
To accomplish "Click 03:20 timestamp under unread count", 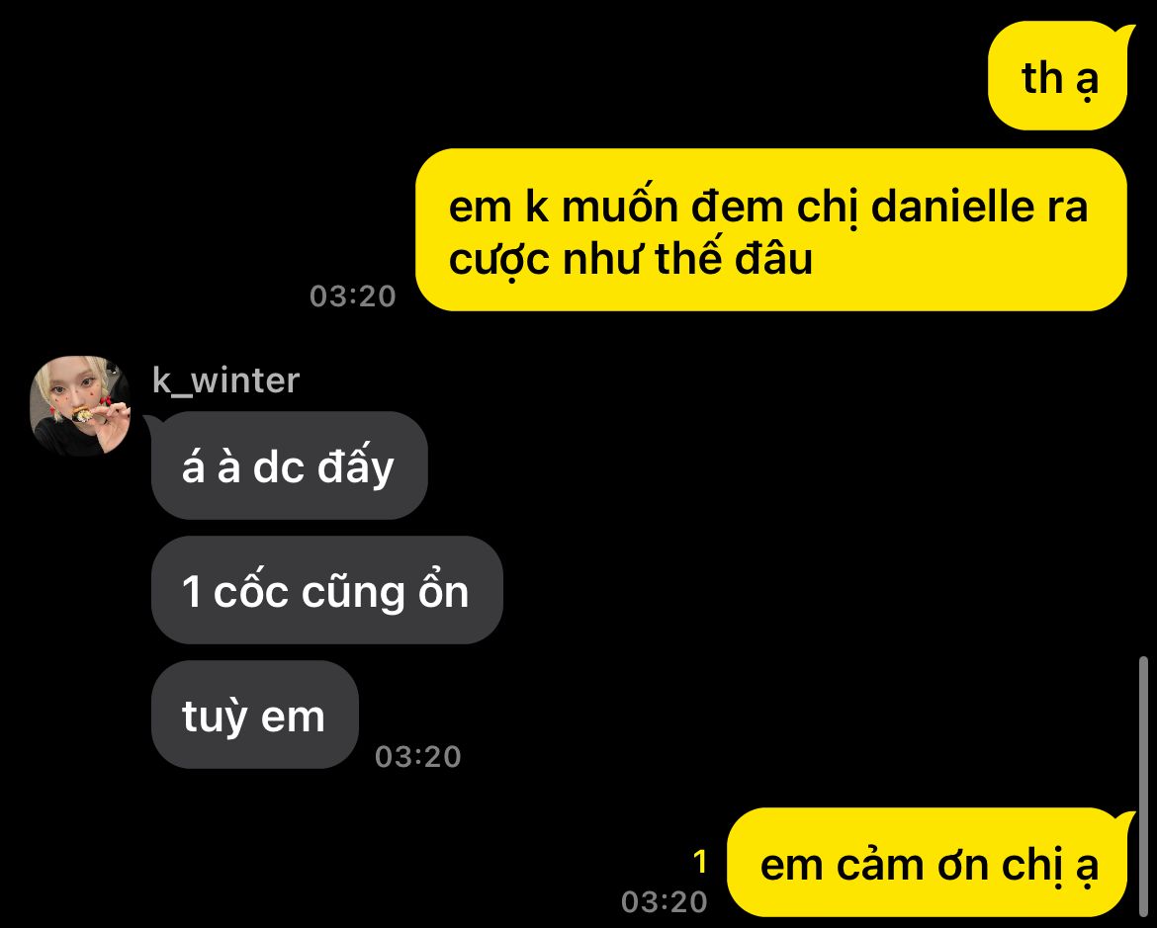I will (x=665, y=902).
